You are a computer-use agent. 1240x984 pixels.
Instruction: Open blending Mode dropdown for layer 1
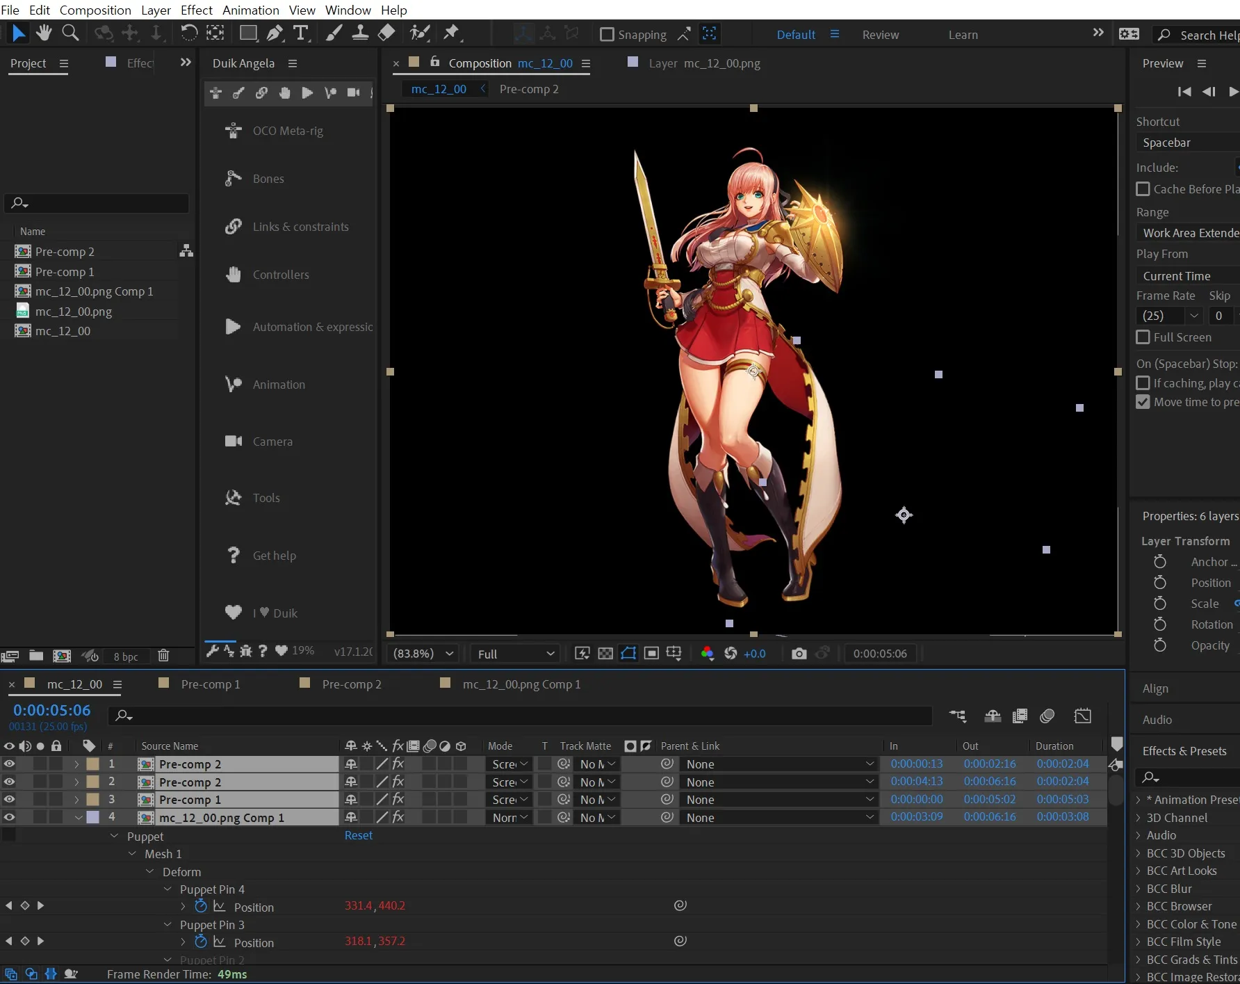[x=509, y=764]
